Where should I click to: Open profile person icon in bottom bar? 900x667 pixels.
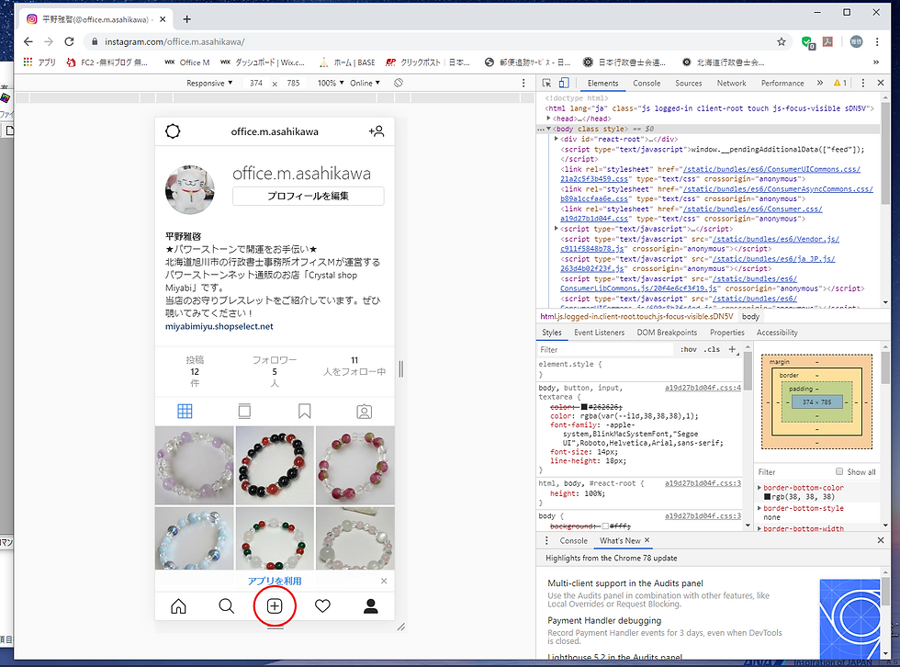[371, 606]
